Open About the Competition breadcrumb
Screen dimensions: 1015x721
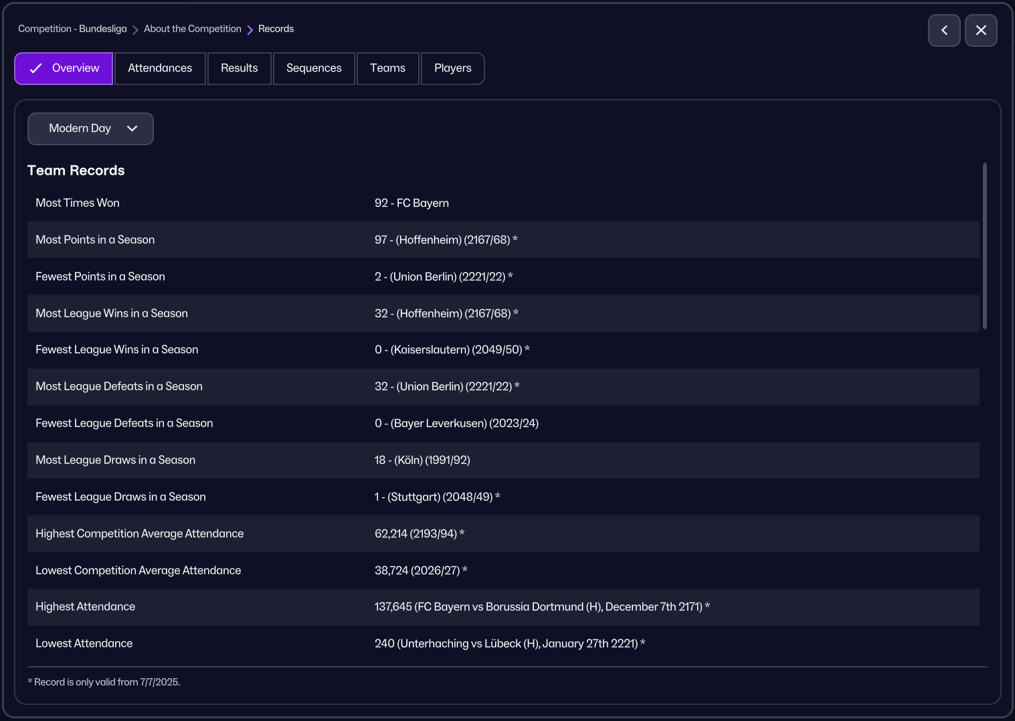pos(193,29)
